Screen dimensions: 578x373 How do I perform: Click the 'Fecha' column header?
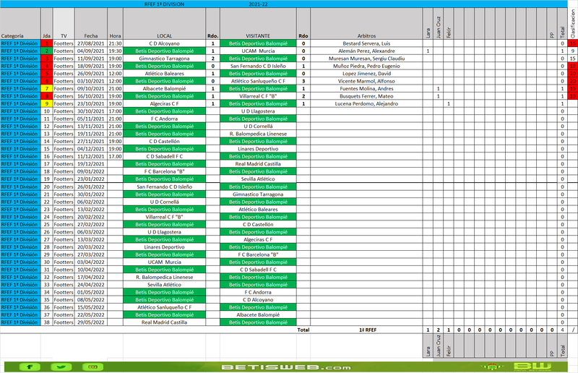[x=91, y=24]
